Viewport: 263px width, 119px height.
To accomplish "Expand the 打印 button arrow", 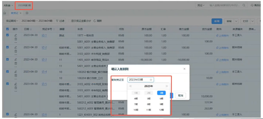I will point(252,21).
